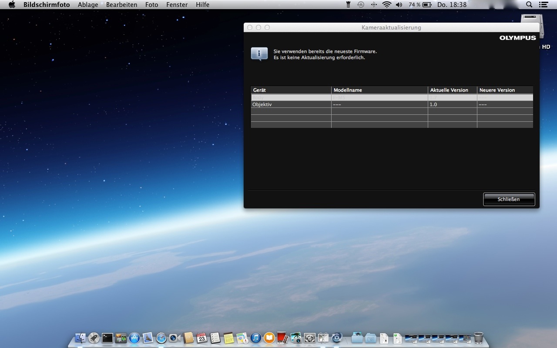Click the Wi-Fi status icon
This screenshot has width=557, height=348.
point(386,5)
